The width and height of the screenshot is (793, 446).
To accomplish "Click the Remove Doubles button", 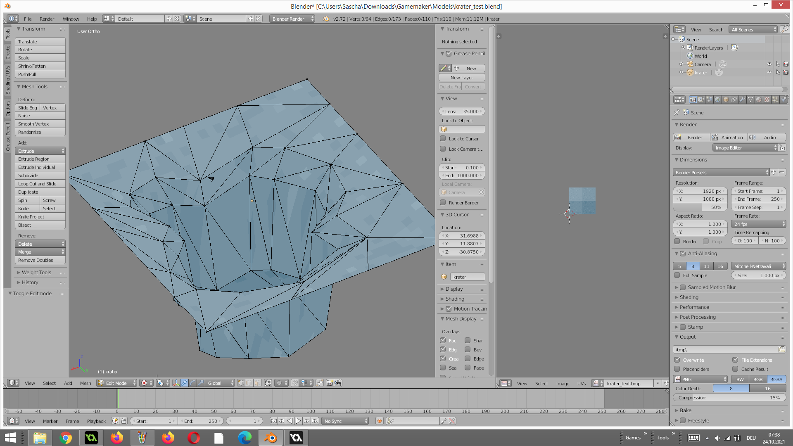I will click(x=40, y=260).
